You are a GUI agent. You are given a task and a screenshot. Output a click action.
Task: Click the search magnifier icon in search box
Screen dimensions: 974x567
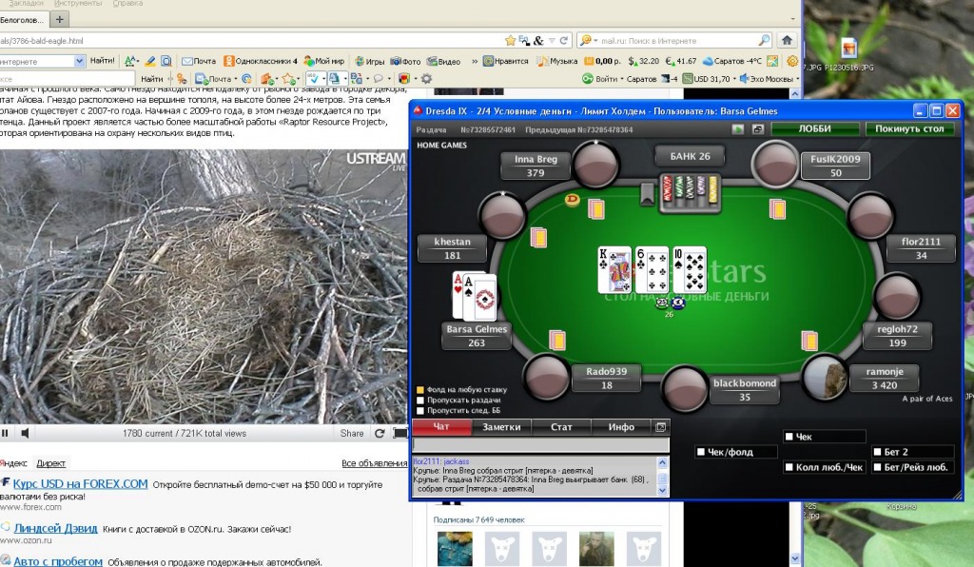764,40
